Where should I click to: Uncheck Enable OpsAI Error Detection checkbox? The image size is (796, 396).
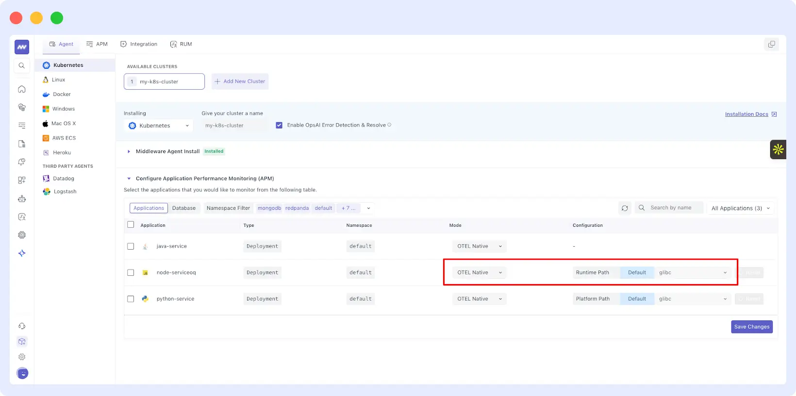pos(279,125)
